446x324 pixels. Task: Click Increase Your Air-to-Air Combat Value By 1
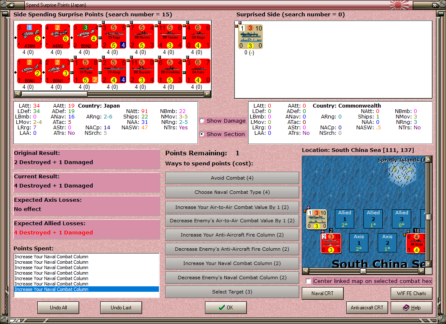coord(232,207)
